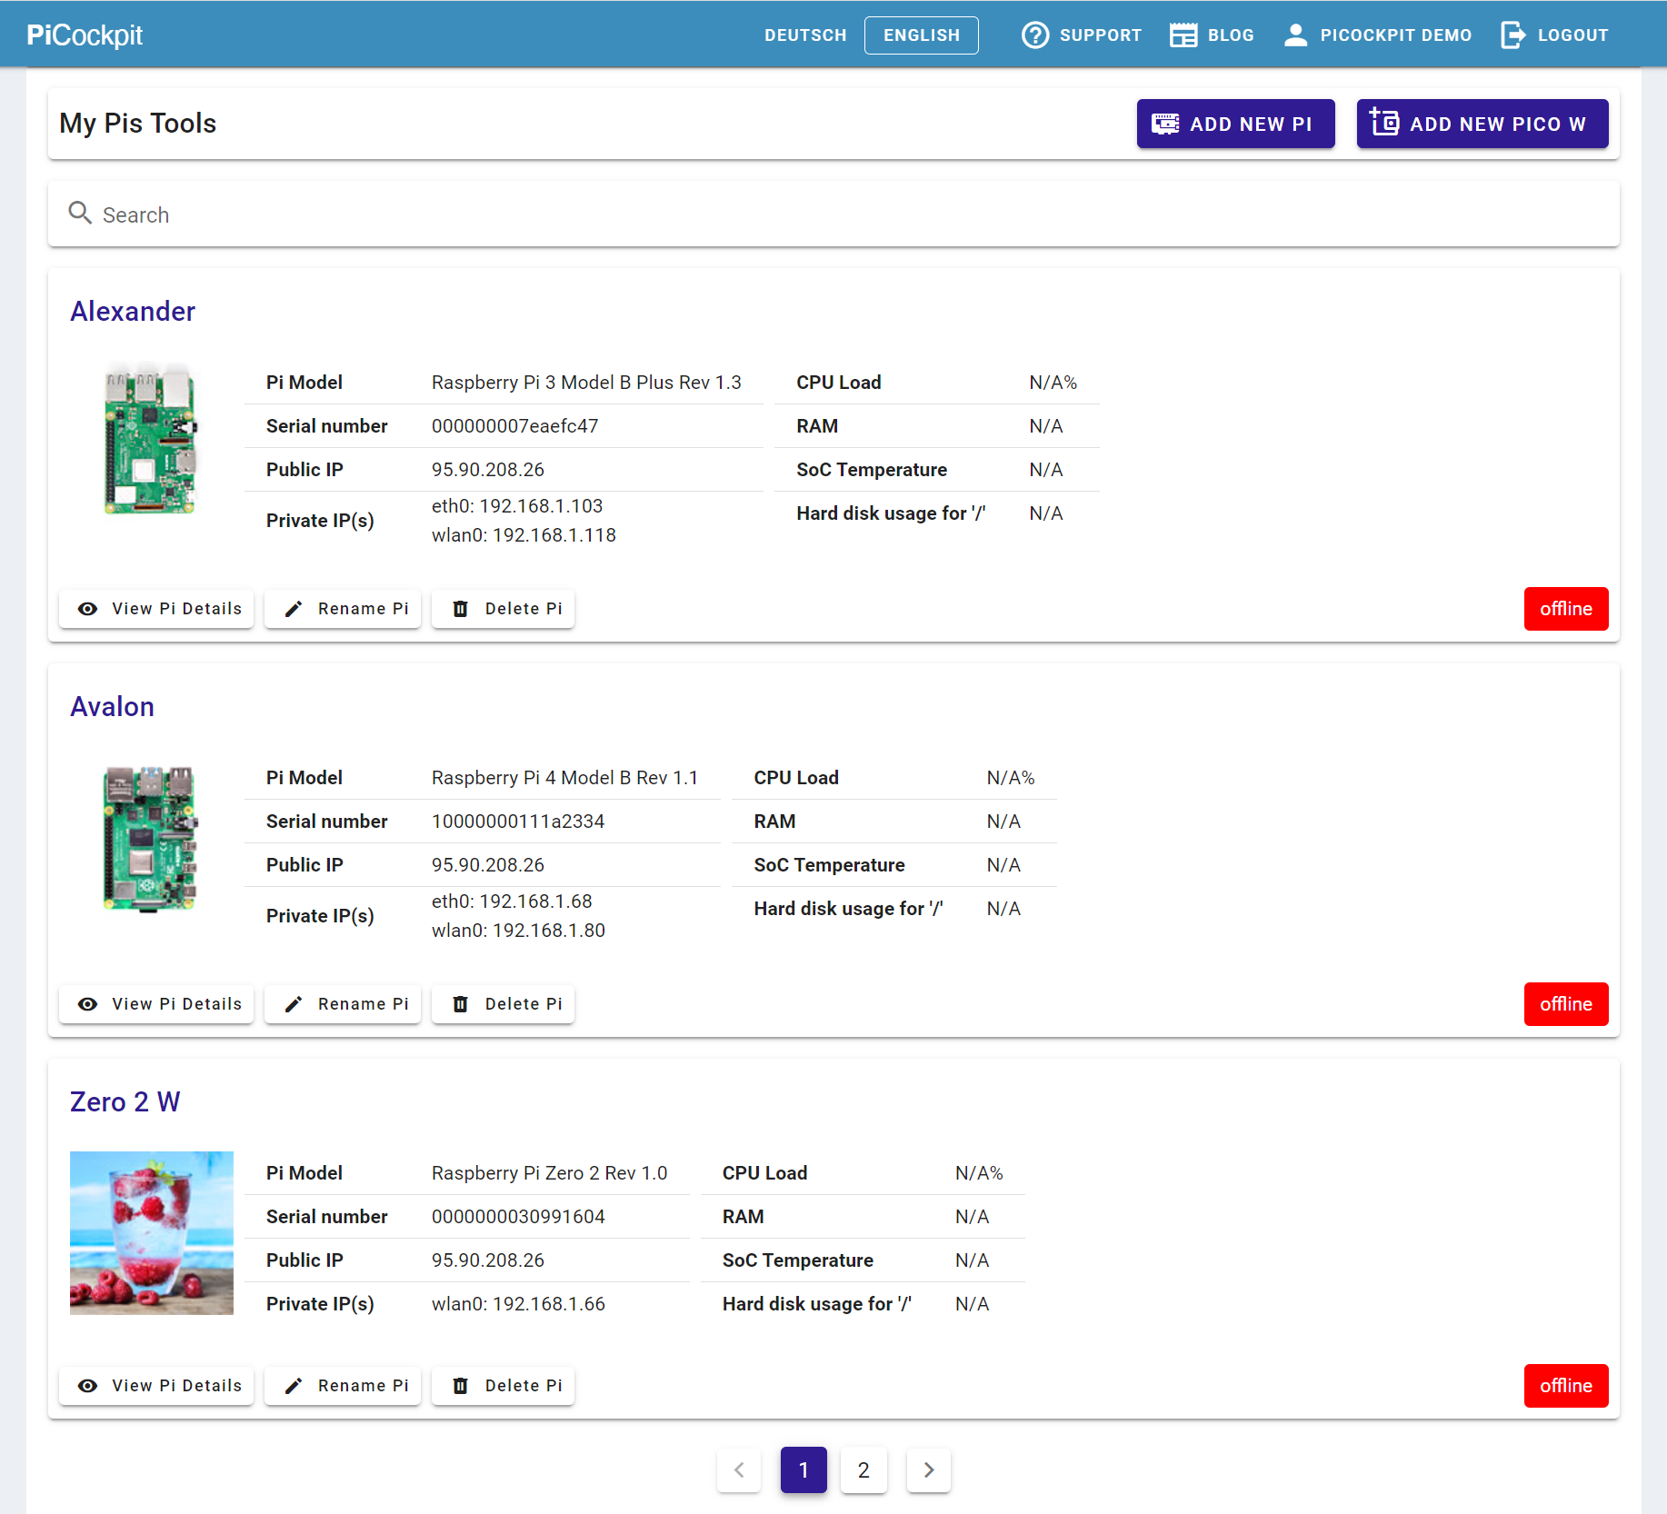Click the search magnifier icon
1667x1514 pixels.
[x=80, y=214]
